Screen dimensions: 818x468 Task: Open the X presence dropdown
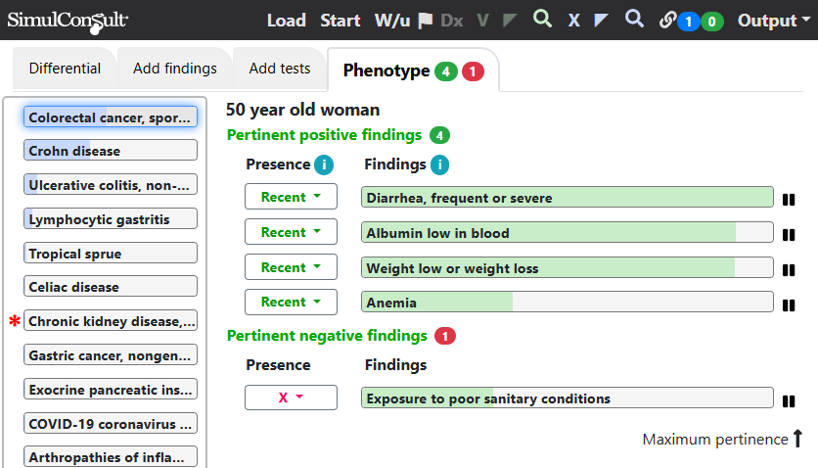coord(292,398)
